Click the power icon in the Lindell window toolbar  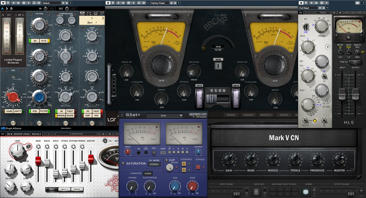tap(3, 3)
